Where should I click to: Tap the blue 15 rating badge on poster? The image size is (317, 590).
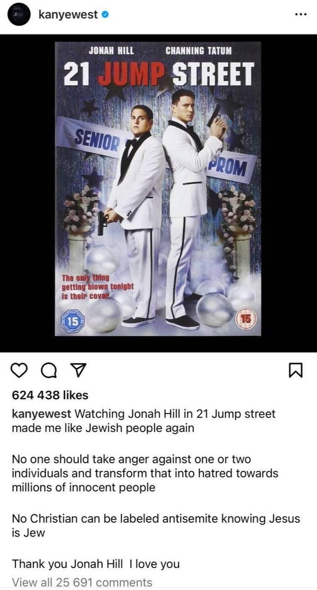[x=72, y=321]
